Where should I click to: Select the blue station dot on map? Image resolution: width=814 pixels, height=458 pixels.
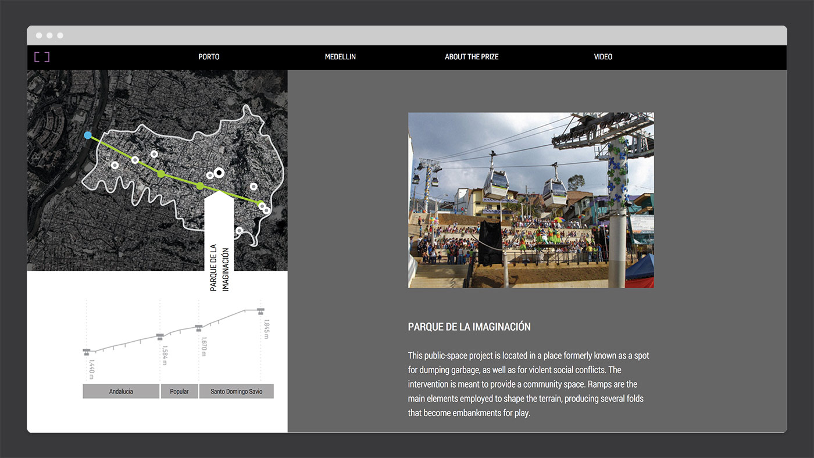click(88, 135)
